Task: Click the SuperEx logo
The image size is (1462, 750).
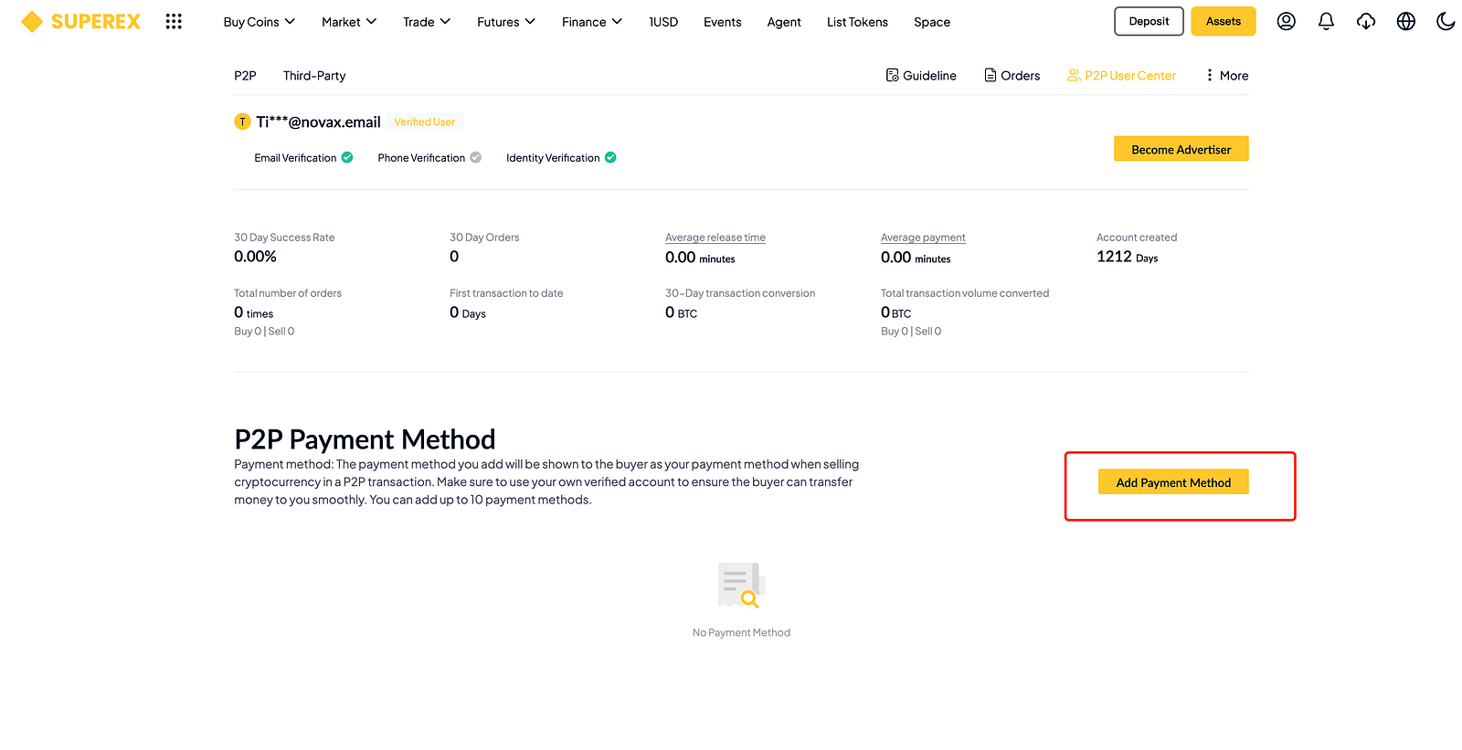Action: tap(80, 21)
